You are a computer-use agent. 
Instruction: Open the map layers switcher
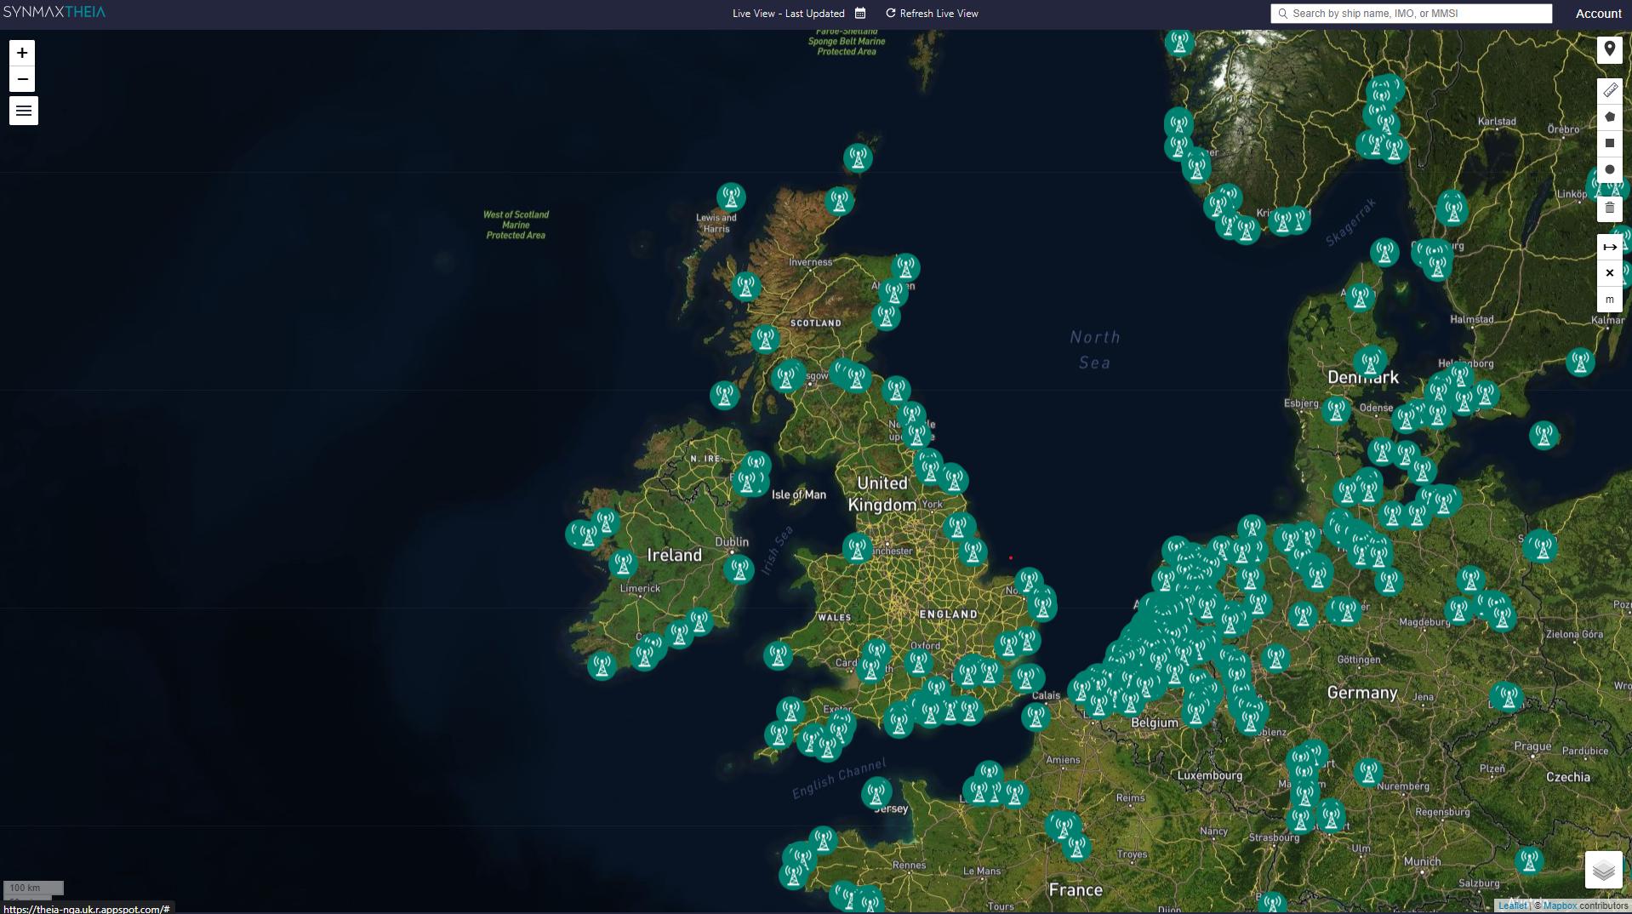(x=1603, y=870)
